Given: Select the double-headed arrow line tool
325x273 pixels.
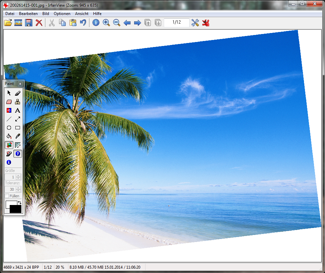Looking at the screenshot, I should [x=18, y=119].
